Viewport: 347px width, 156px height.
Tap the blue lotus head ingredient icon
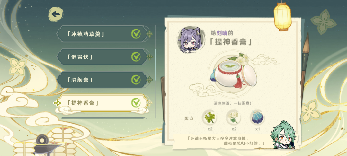257,117
